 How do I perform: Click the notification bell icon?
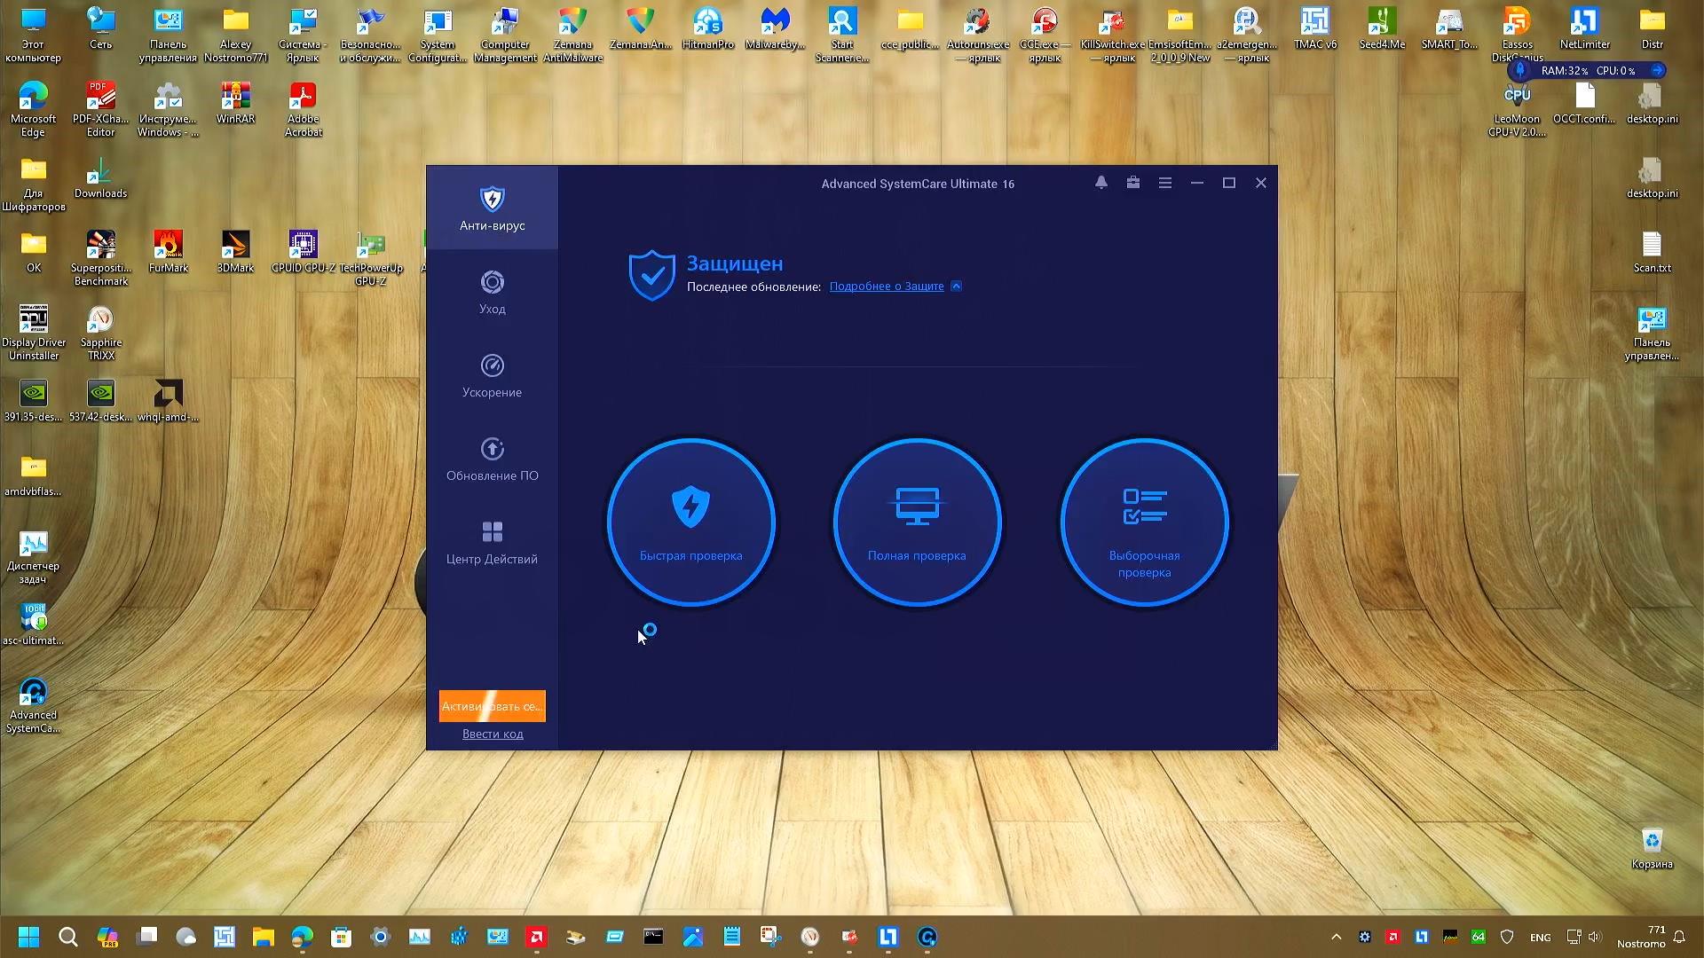point(1100,183)
